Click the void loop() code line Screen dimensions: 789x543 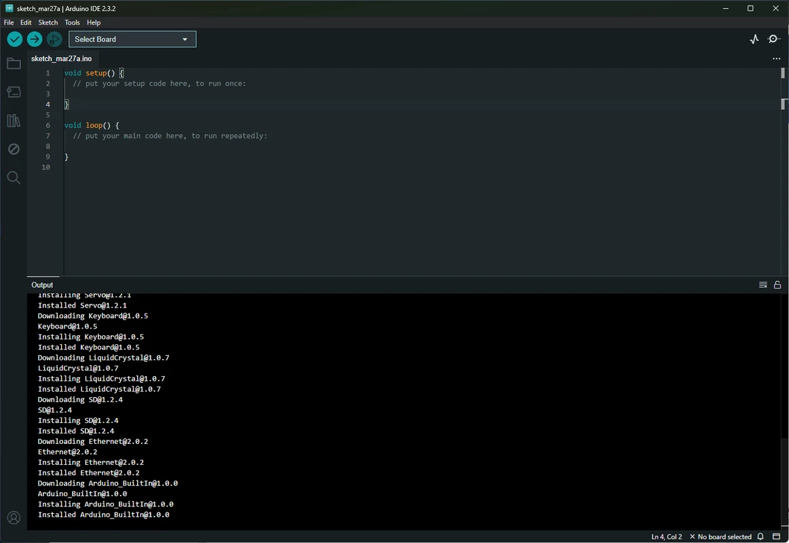[92, 126]
